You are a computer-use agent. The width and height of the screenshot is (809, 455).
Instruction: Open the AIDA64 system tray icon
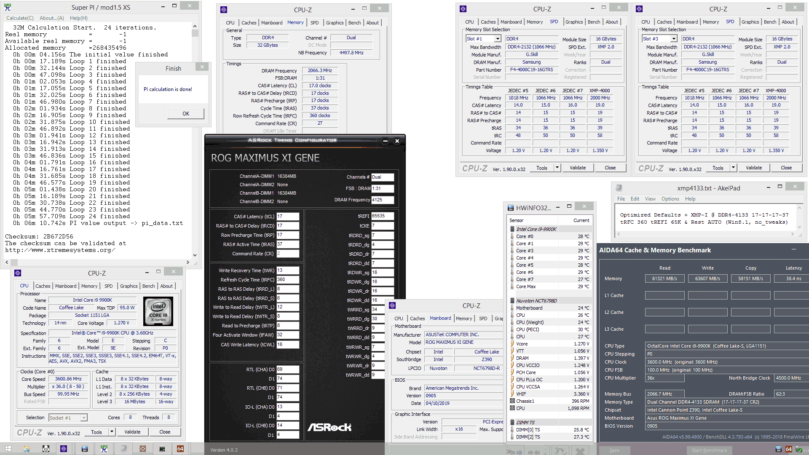789,449
